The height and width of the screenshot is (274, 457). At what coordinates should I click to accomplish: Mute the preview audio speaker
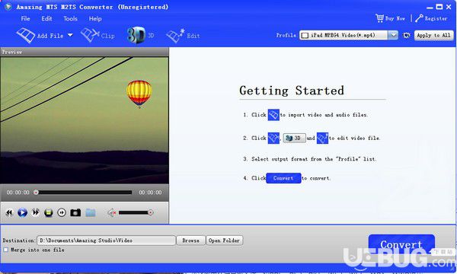click(112, 212)
